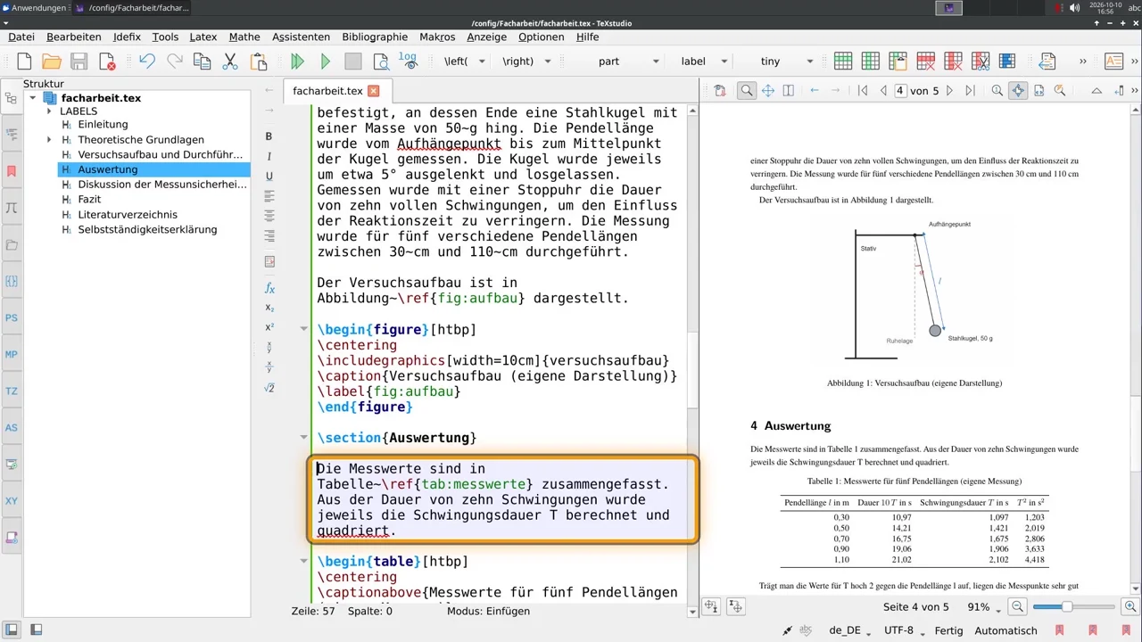Change the UTF-8 file encoding
Screen dimensions: 1142x642
tap(903, 630)
